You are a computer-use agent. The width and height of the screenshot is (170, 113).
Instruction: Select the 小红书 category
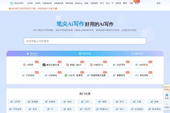(85, 109)
